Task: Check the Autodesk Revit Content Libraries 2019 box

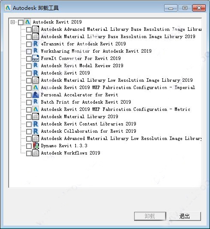Action: (x=29, y=124)
